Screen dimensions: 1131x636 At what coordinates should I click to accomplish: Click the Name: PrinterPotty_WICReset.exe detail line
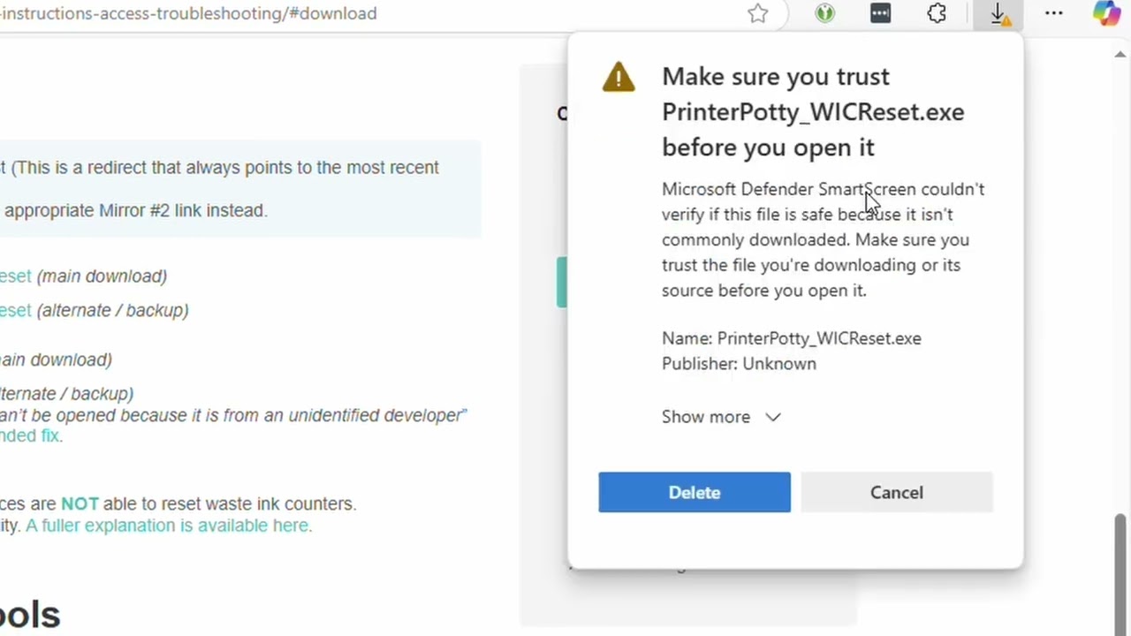[791, 338]
